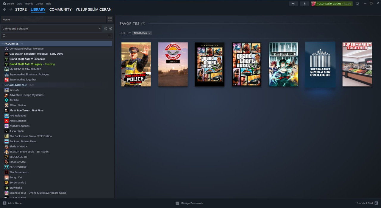Open the Friends menu
Screen dimensions: 381x208
coord(29,4)
